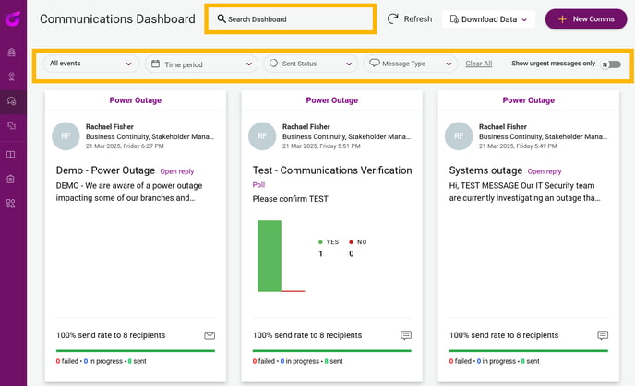Click the Clear All link
The height and width of the screenshot is (386, 635).
tap(479, 64)
